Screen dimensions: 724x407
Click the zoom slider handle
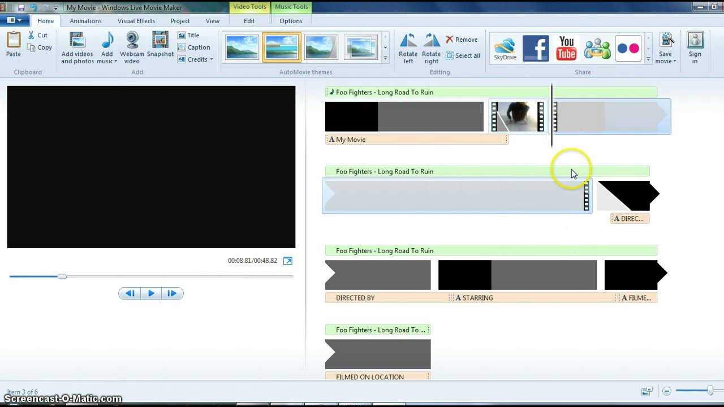coord(710,391)
